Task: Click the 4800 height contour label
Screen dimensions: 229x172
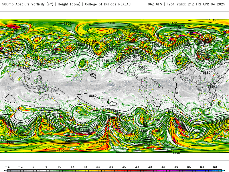Action: pyautogui.click(x=102, y=142)
